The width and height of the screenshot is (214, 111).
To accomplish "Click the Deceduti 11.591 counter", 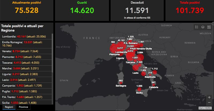I will click(137, 10).
